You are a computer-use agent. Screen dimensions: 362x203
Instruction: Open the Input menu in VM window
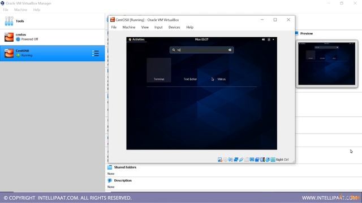pyautogui.click(x=158, y=27)
